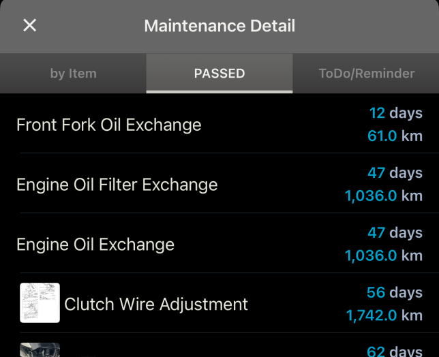
Task: Select the 56 days value
Action: coord(394,292)
